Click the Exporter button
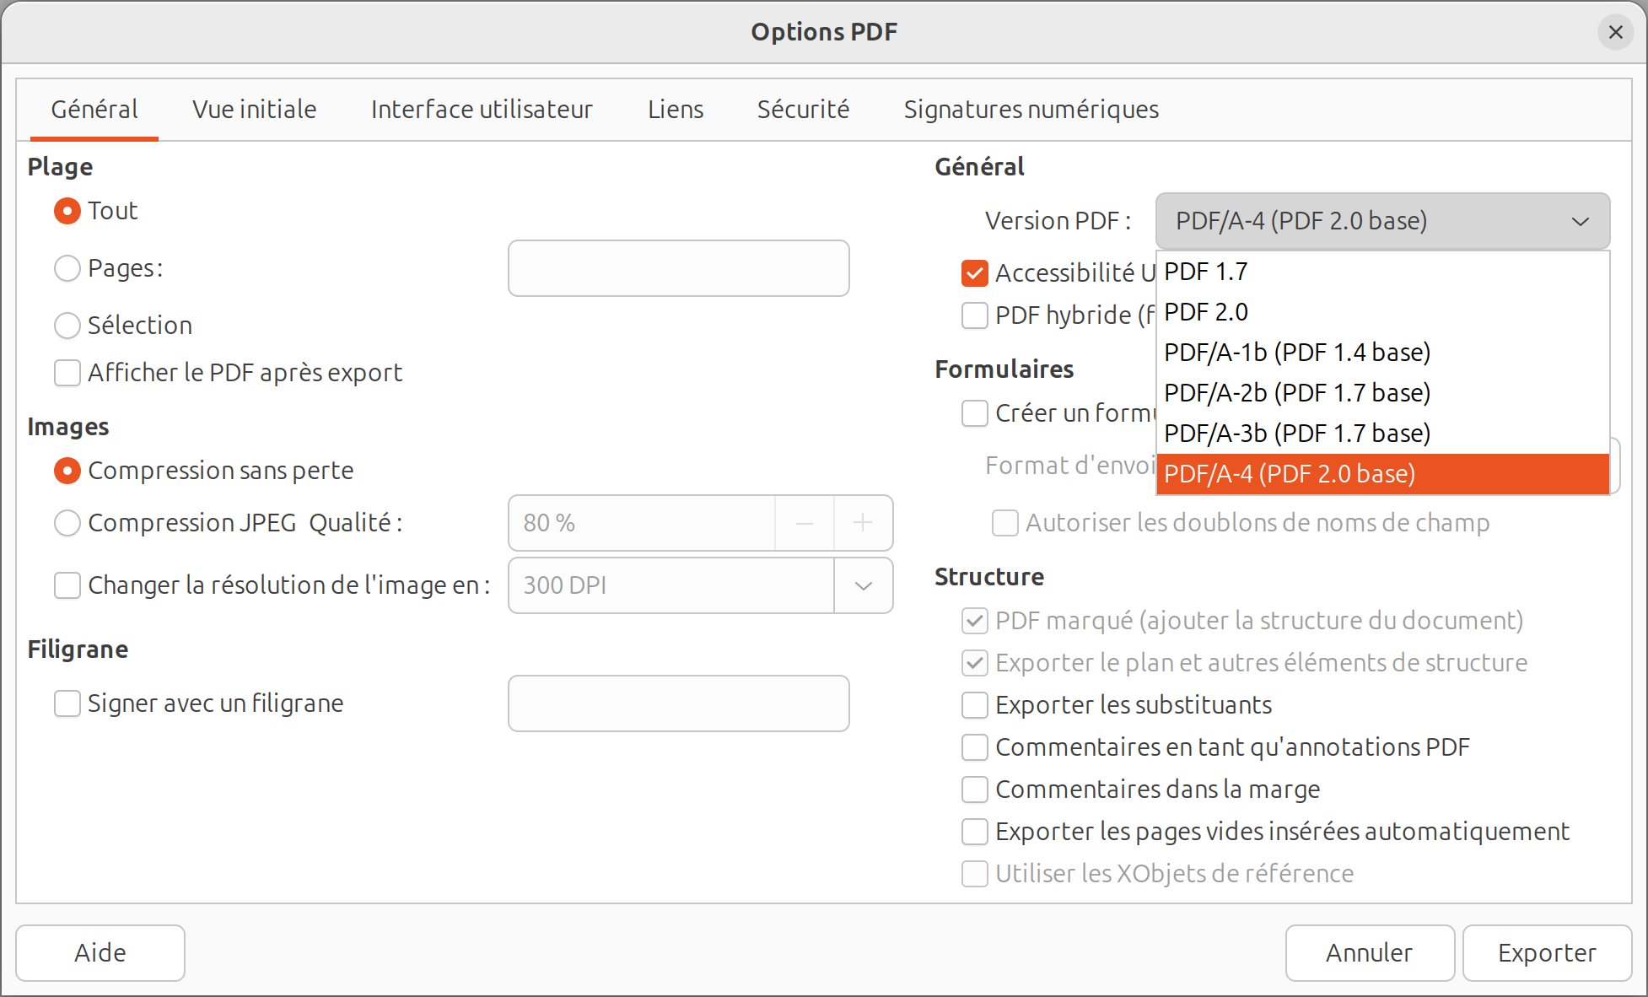Viewport: 1648px width, 997px height. coord(1546,953)
